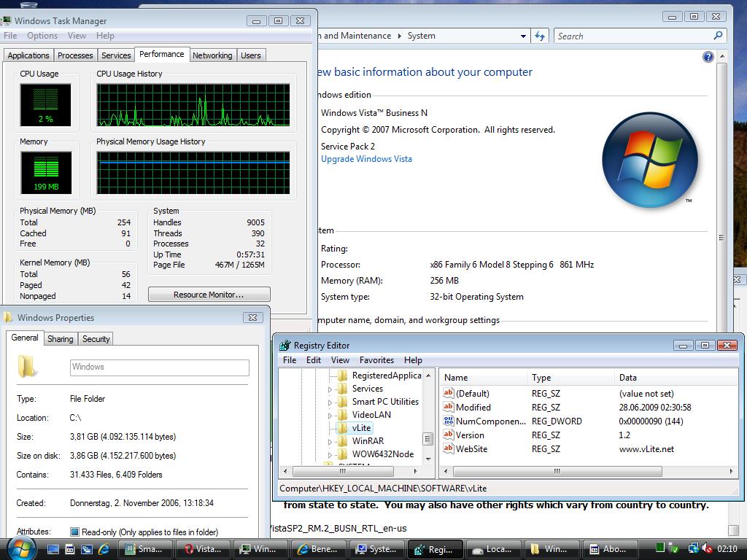Viewport: 747px width, 560px height.
Task: Open the Favorites menu in Registry Editor
Action: [376, 360]
